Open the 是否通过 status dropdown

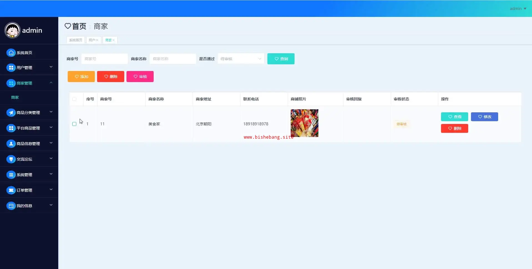pos(241,59)
